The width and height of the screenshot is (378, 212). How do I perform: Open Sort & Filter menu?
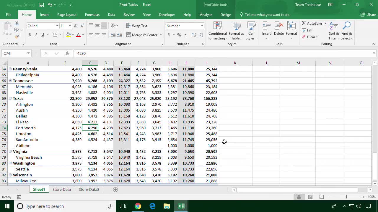click(x=334, y=31)
